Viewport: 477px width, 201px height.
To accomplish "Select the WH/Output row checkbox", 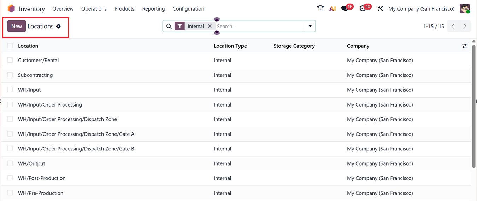I will (10, 163).
